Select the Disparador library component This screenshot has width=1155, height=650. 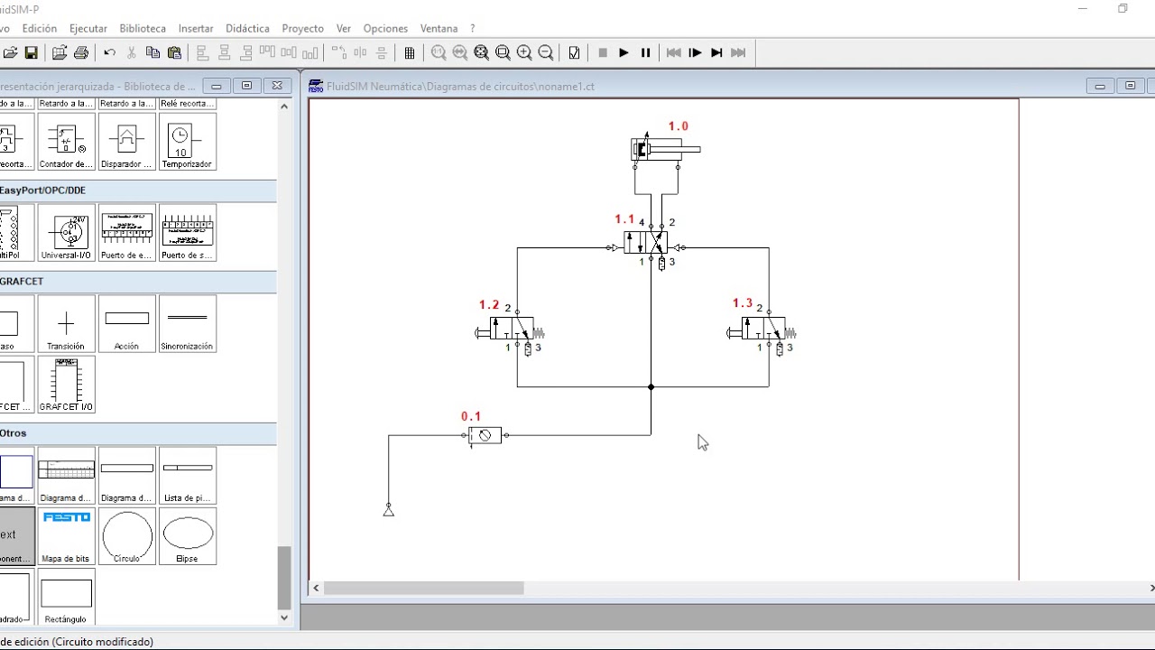point(126,142)
